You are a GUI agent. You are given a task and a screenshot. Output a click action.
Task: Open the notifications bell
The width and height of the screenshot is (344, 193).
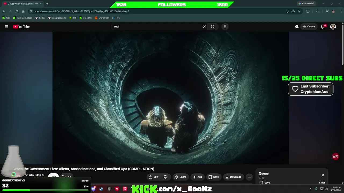pyautogui.click(x=323, y=27)
